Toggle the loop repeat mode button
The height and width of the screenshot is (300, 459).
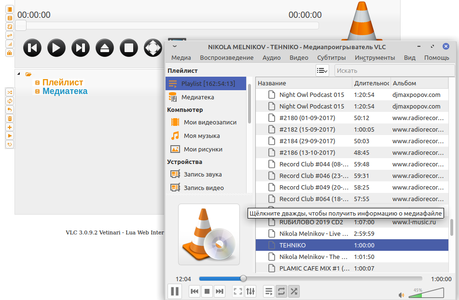[281, 291]
